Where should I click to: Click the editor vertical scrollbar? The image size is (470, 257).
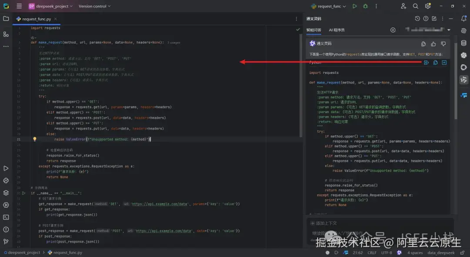(301, 85)
